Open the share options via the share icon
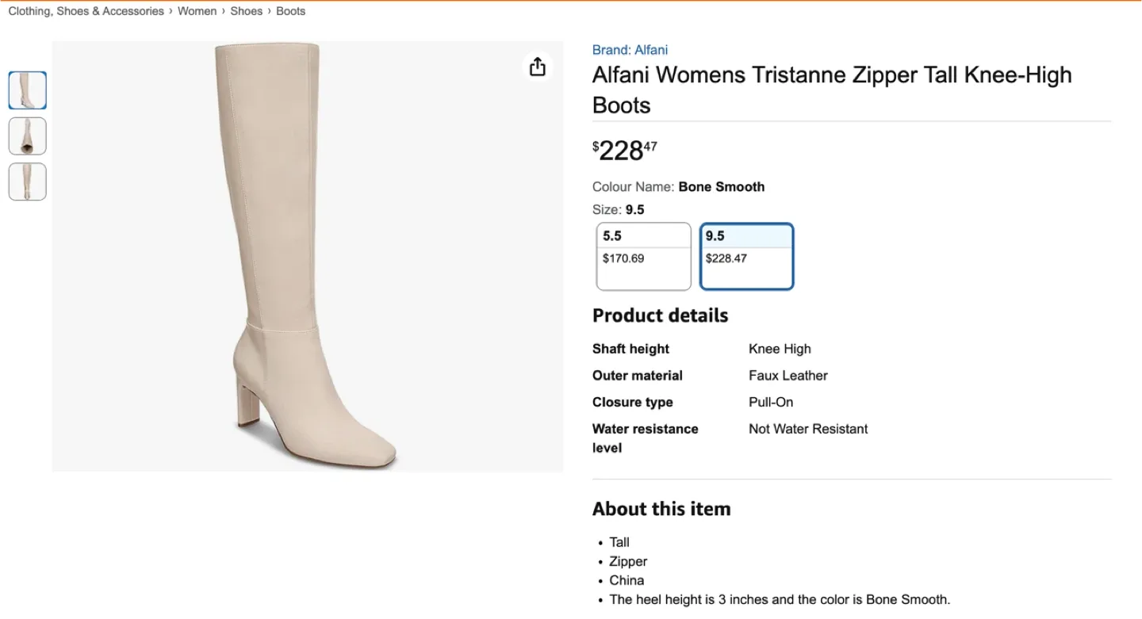The width and height of the screenshot is (1142, 619). tap(538, 67)
